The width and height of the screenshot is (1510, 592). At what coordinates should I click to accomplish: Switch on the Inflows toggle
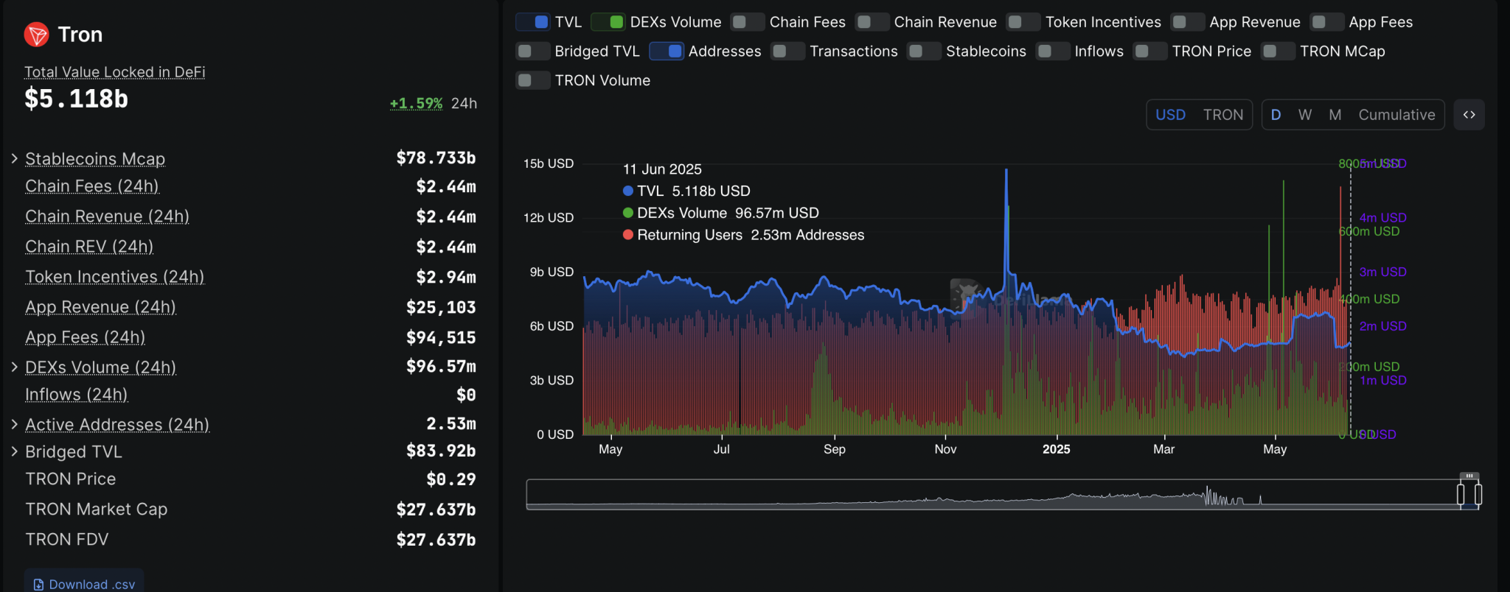tap(1053, 51)
